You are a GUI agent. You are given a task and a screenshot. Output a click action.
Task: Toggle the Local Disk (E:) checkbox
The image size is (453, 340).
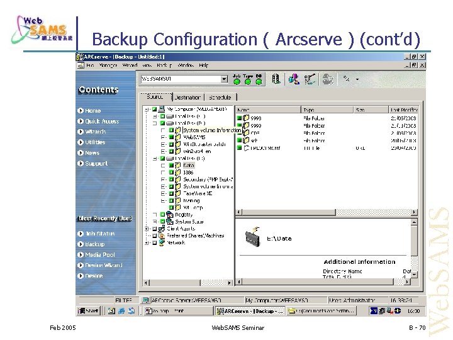coord(163,159)
